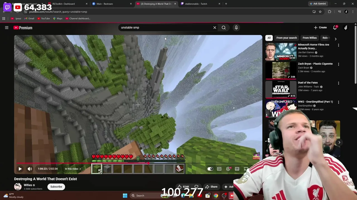This screenshot has width=357, height=200.
Task: Launch Chrome from the taskbar
Action: coord(216,196)
